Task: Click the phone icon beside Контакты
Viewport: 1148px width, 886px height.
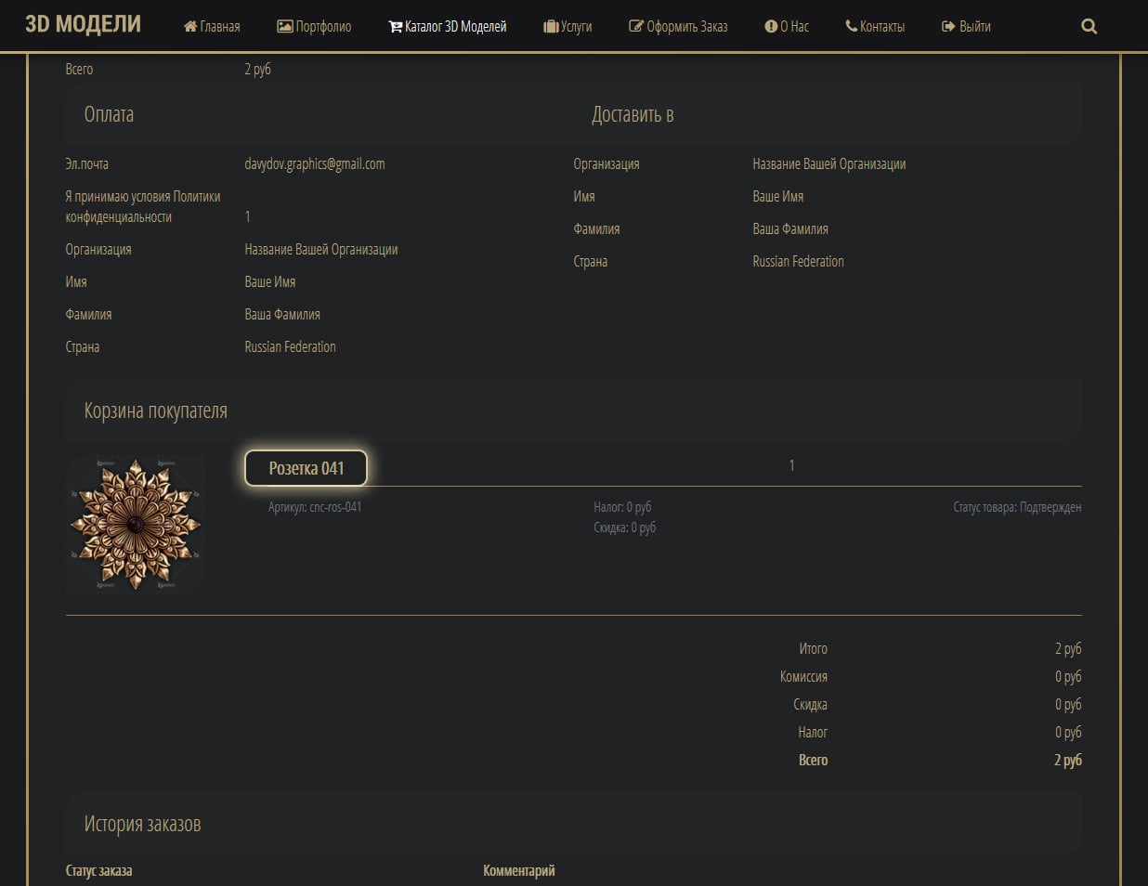Action: coord(851,27)
